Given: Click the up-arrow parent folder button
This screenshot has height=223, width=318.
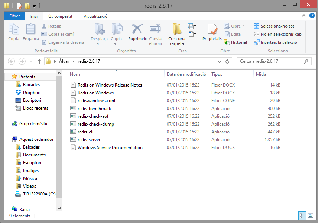Looking at the screenshot, I should pos(39,61).
